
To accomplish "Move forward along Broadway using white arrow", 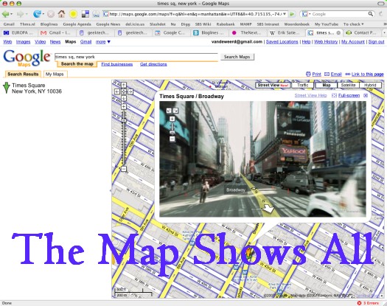I will tap(268, 209).
